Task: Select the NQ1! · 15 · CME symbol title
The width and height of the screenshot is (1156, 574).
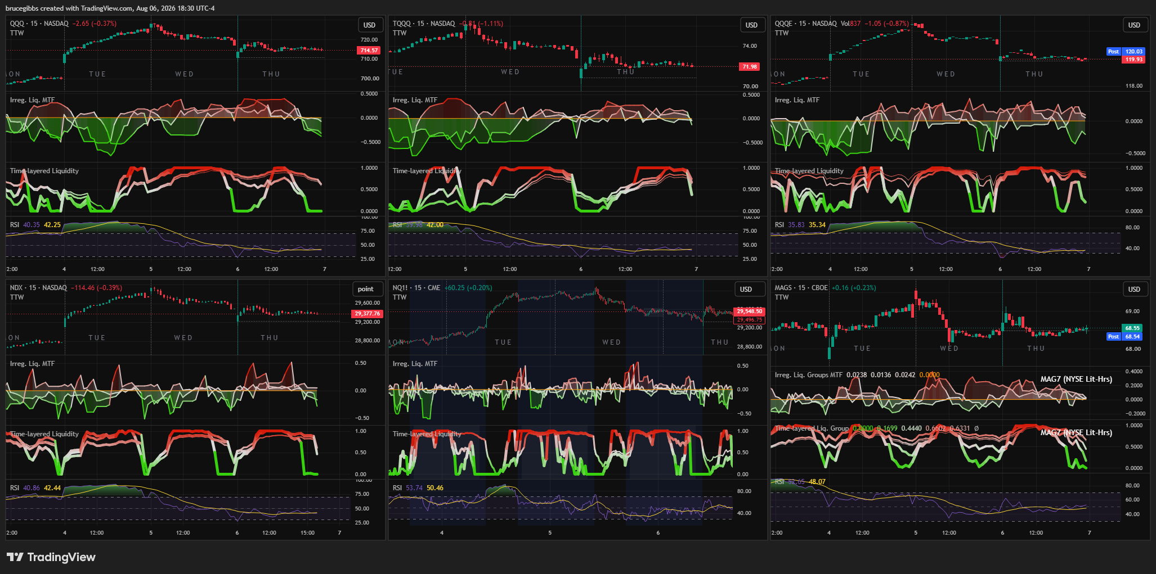Action: (x=416, y=288)
